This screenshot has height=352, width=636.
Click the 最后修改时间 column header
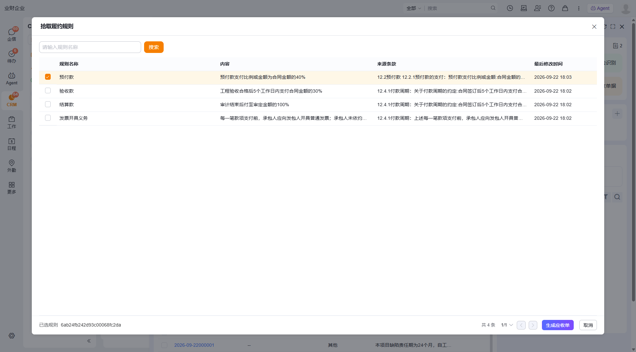[x=548, y=64]
